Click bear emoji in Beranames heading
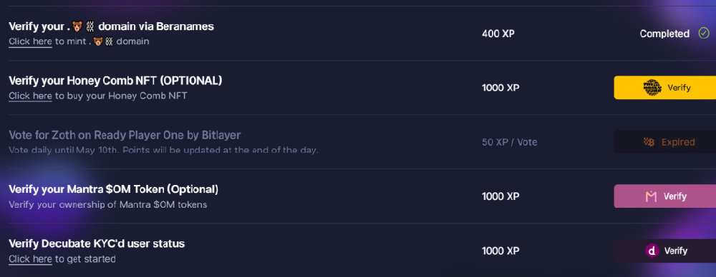The height and width of the screenshot is (277, 716). 77,27
